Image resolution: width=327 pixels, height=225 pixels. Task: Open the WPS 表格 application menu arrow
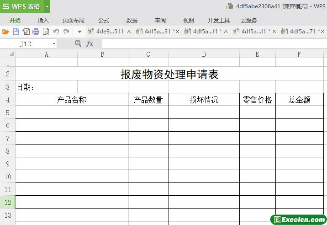click(x=47, y=6)
